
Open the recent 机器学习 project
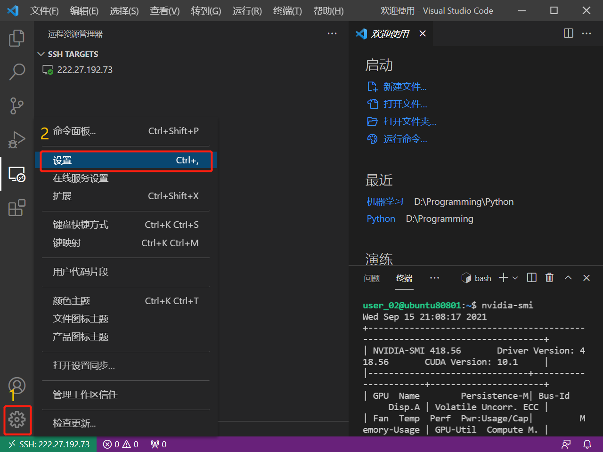[385, 201]
